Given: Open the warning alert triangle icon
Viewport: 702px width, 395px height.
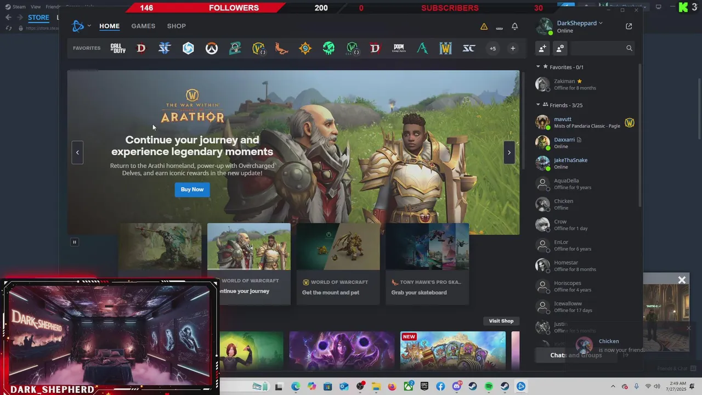Looking at the screenshot, I should click(x=484, y=26).
